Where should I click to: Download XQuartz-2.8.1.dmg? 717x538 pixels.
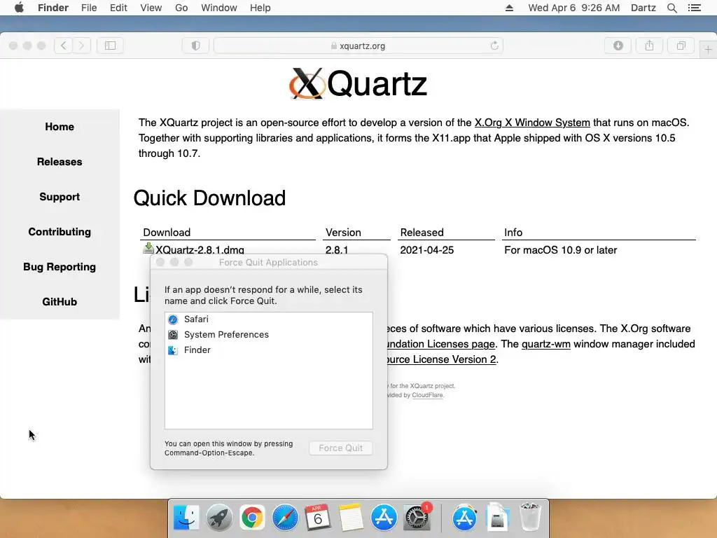[200, 250]
